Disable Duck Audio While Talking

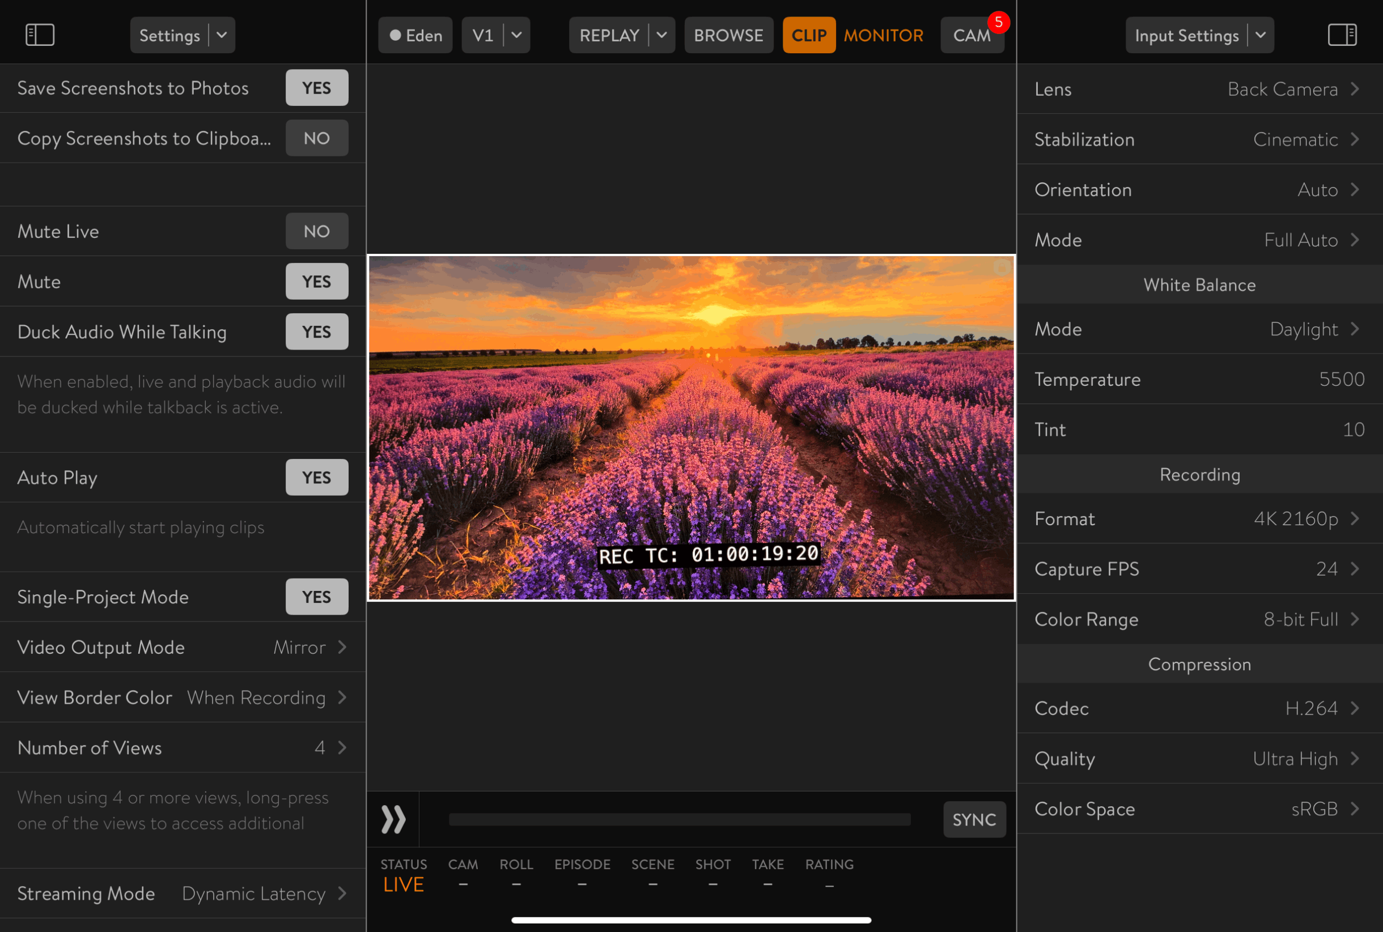316,331
